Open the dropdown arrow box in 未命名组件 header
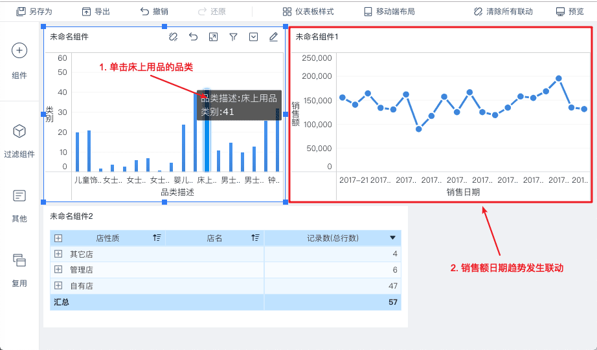 pyautogui.click(x=254, y=37)
